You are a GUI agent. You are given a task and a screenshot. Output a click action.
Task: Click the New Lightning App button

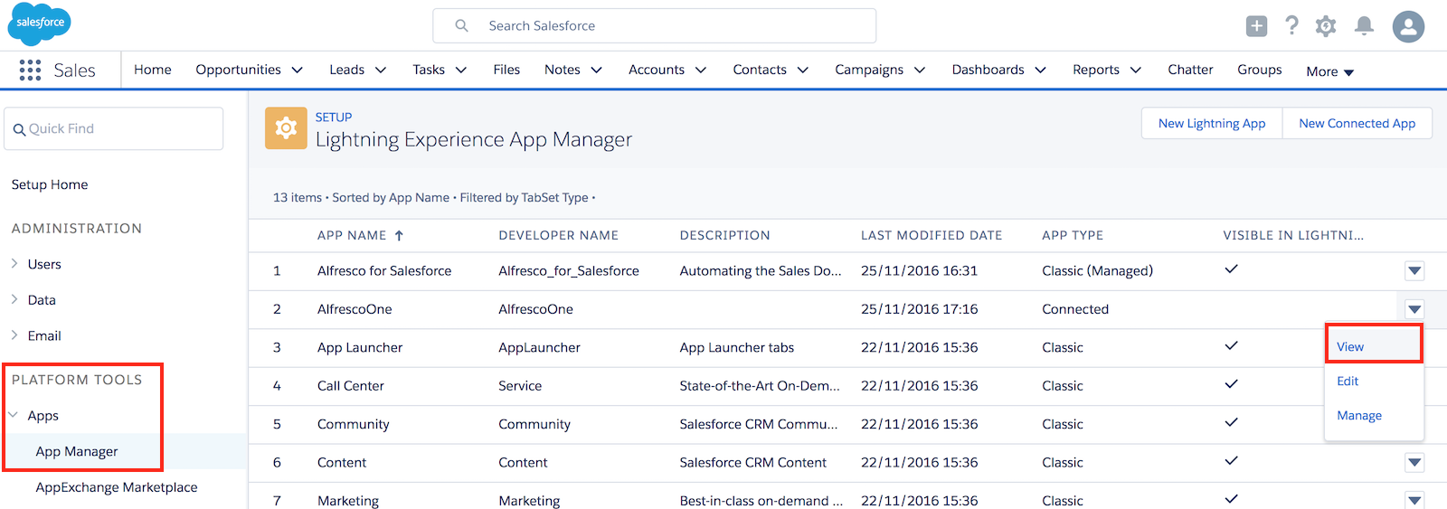tap(1211, 124)
